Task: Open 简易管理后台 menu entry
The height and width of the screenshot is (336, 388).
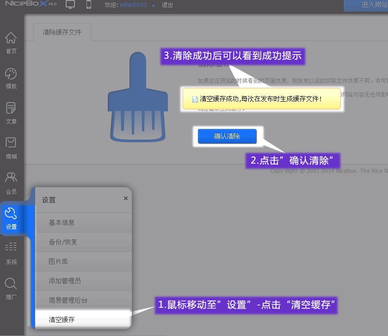Action: click(68, 300)
